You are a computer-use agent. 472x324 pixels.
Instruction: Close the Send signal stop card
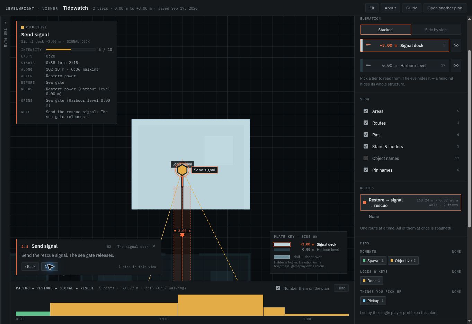(x=154, y=246)
